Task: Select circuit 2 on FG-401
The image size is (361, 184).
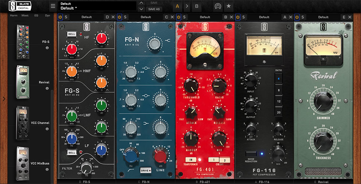Action: 225,160
